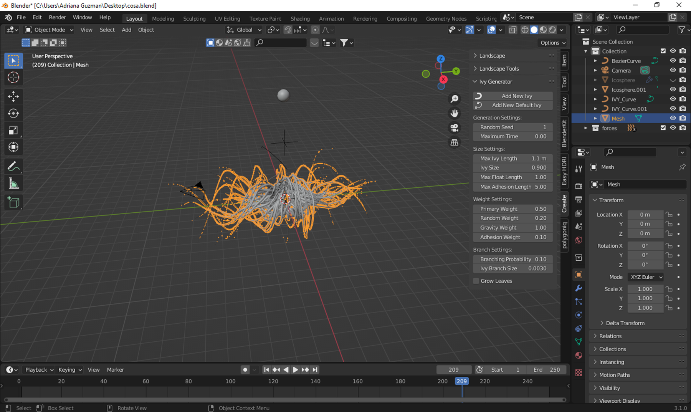The image size is (691, 412).
Task: Expand the Relations panel
Action: click(610, 336)
